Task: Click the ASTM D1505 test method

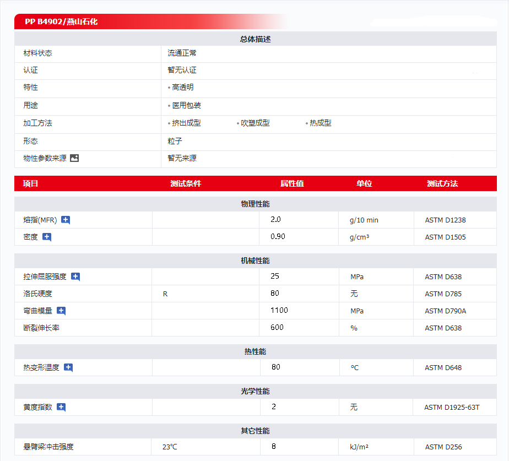Action: (445, 237)
